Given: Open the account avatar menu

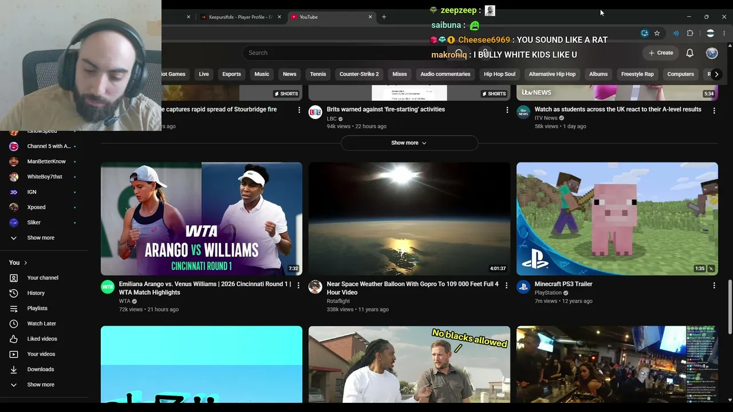Looking at the screenshot, I should 712,53.
